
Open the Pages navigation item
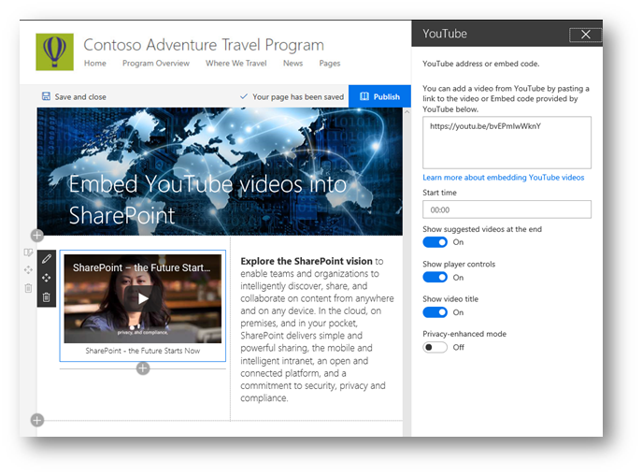tap(330, 64)
